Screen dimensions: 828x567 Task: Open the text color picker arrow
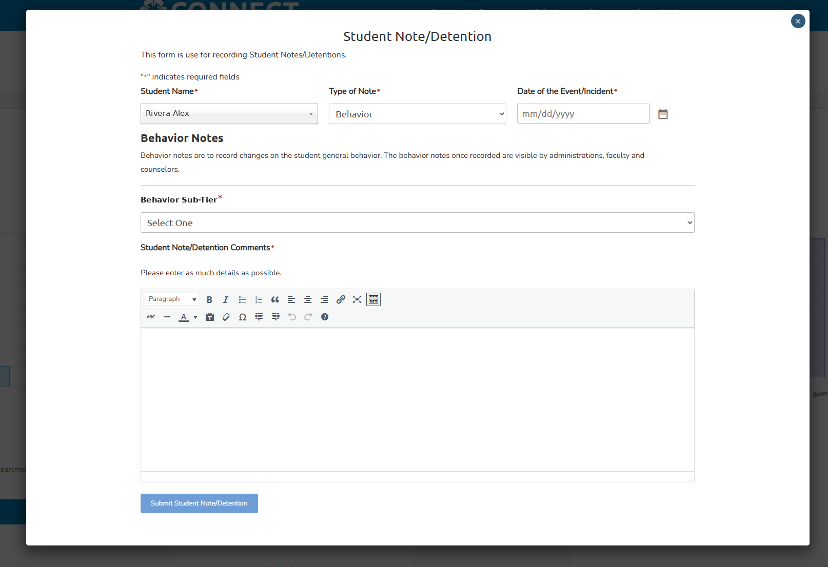point(195,317)
